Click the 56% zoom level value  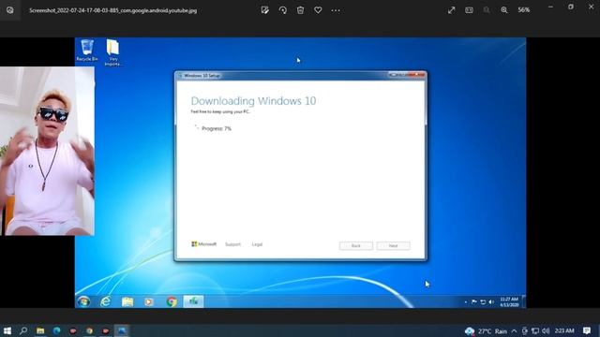pyautogui.click(x=524, y=10)
